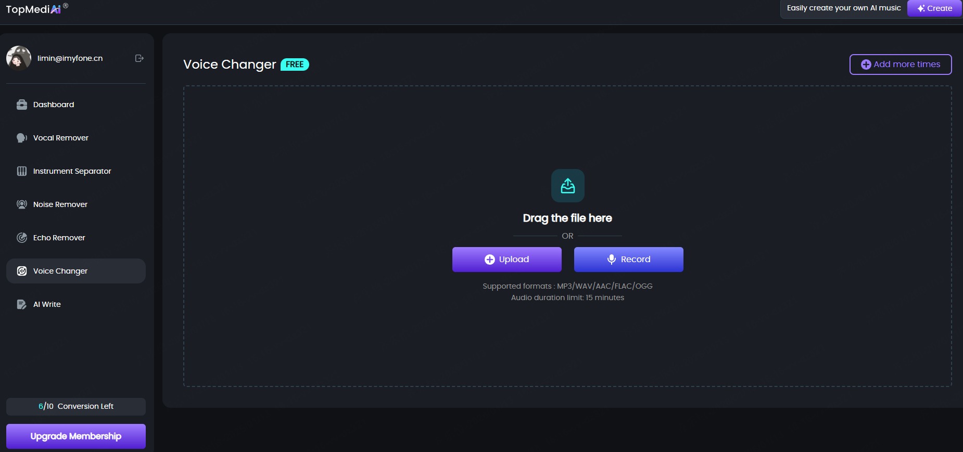Click the Noise Remover sidebar icon
This screenshot has height=452, width=963.
[22, 204]
